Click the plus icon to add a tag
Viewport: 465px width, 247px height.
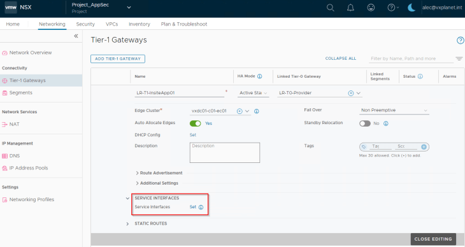424,147
